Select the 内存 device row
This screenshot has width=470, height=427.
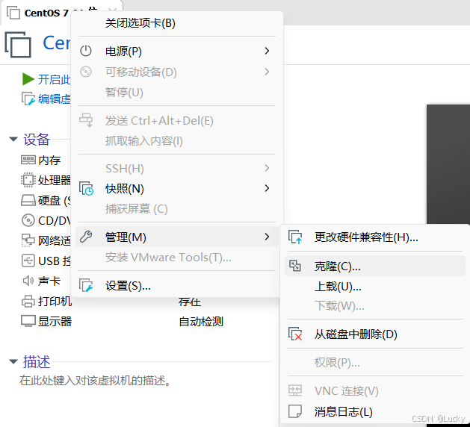click(41, 160)
